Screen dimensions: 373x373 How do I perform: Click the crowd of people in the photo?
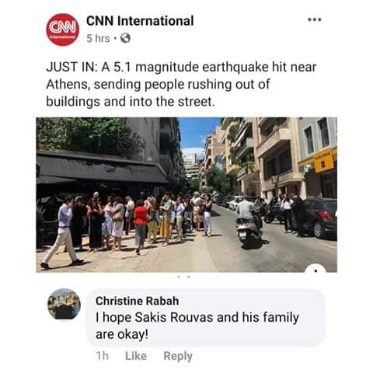[x=130, y=220]
